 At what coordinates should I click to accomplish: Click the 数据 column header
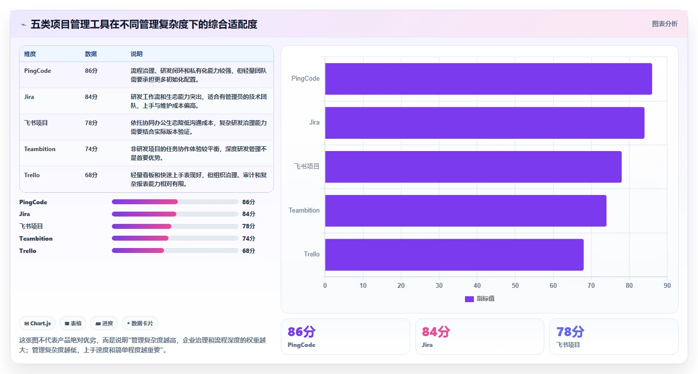pos(91,54)
